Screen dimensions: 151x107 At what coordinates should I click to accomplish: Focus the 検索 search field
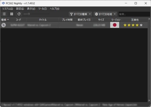click(134, 14)
